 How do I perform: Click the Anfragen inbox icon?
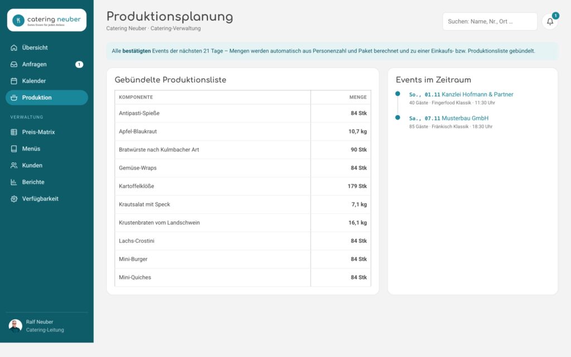14,65
